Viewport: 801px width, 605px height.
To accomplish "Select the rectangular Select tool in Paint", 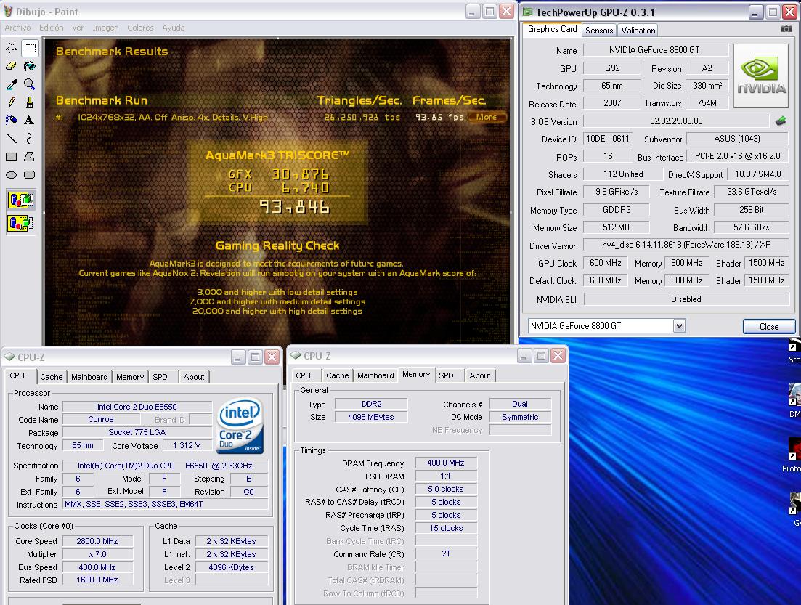I will [x=31, y=48].
